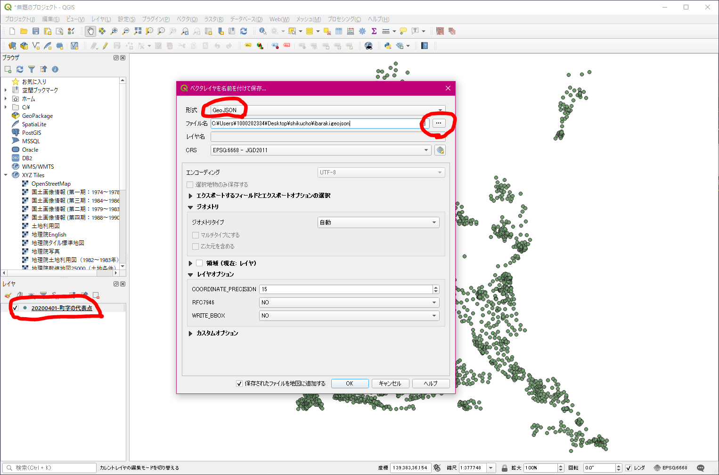Open the Python console icon
Viewport: 719px width, 475px height.
[x=388, y=46]
